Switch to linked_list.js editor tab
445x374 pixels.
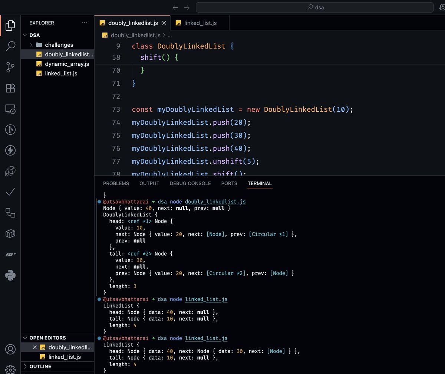[200, 23]
